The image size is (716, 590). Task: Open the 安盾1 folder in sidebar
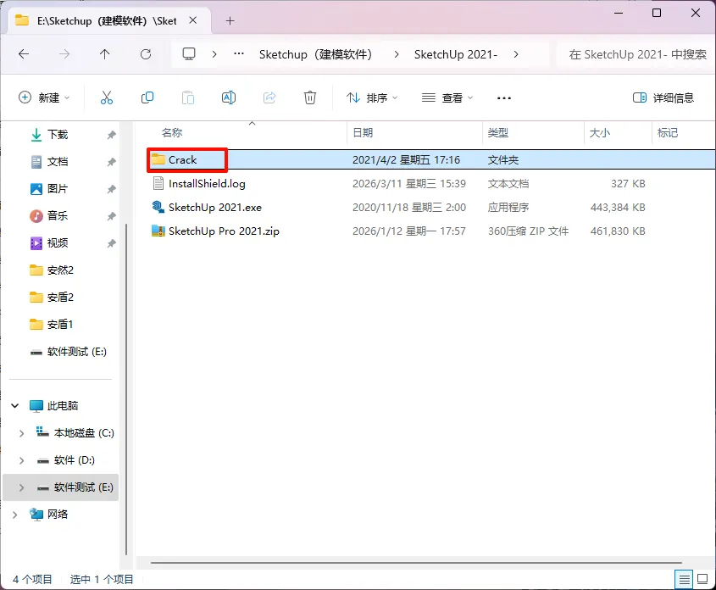(x=60, y=325)
